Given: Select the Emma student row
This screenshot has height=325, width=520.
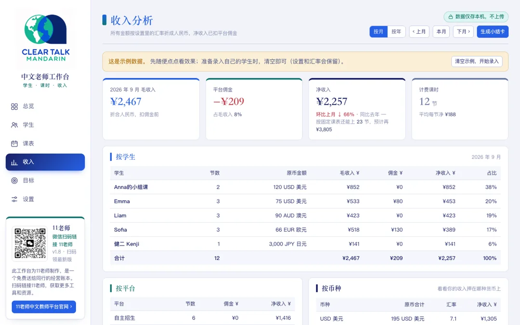Looking at the screenshot, I should [305, 201].
